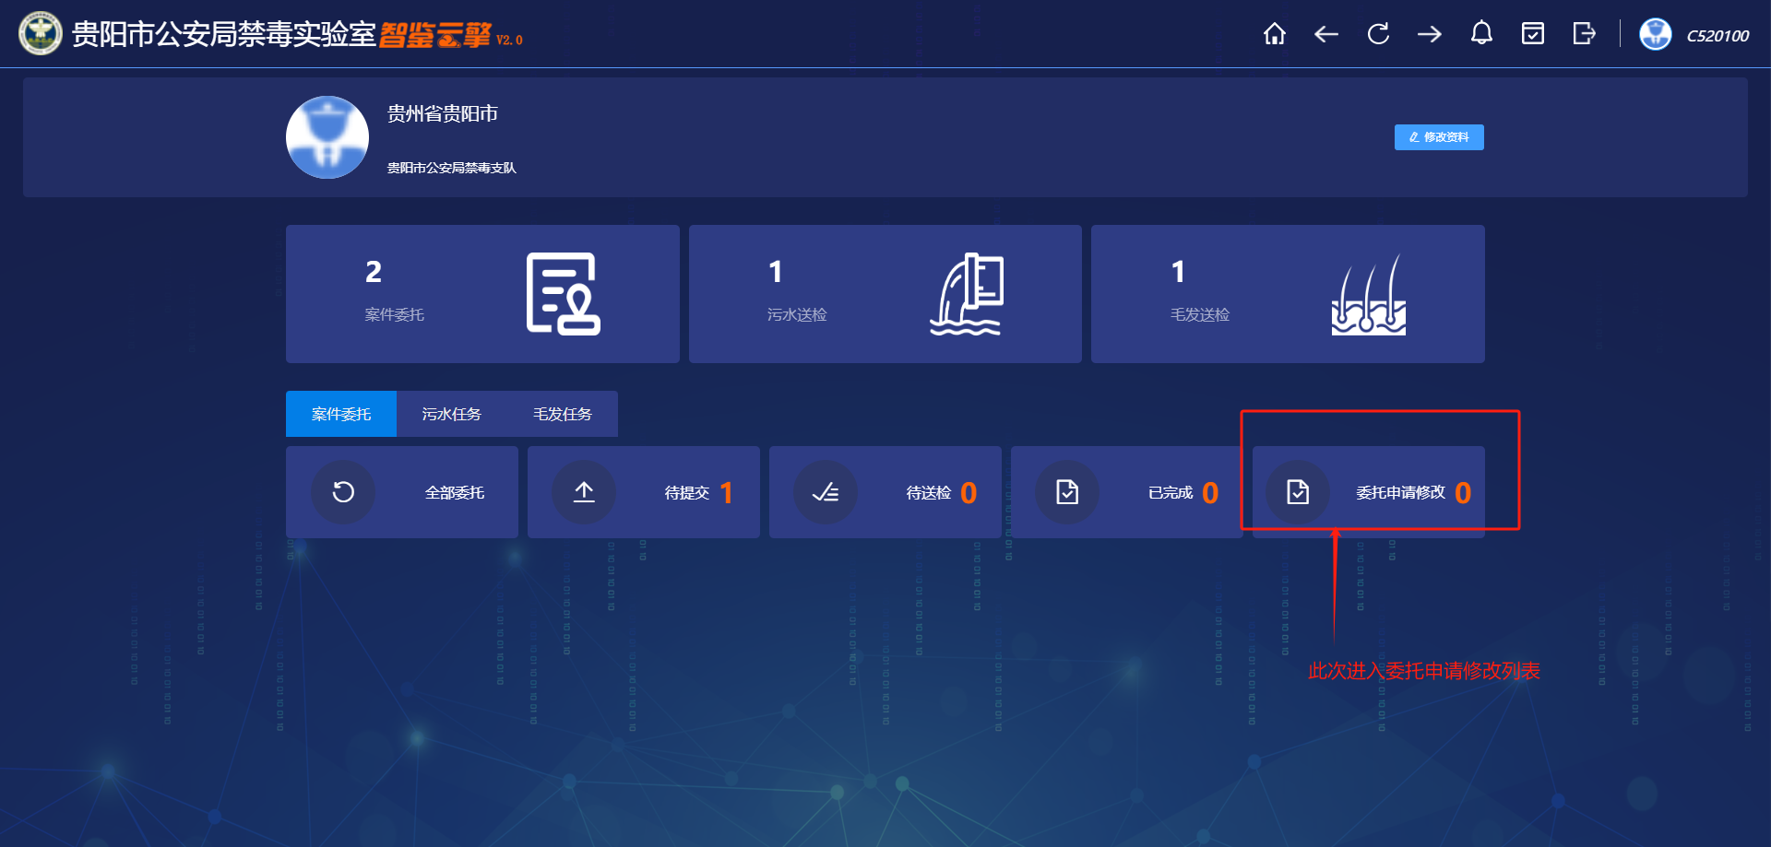Click the logout exit icon
The height and width of the screenshot is (847, 1771).
point(1584,34)
